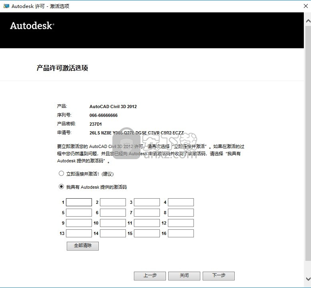311x288 pixels.
Task: Click activation code field 2
Action: (x=113, y=202)
